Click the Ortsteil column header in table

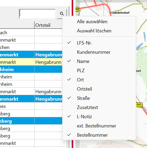(x=48, y=25)
